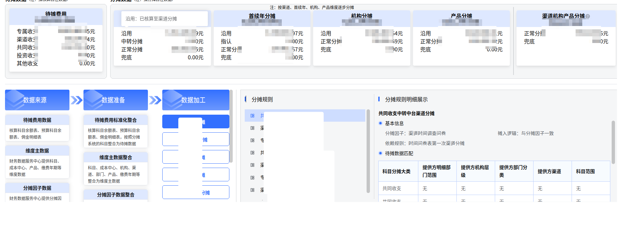
Task: Click the 中转分摊 row label
Action: [132, 41]
